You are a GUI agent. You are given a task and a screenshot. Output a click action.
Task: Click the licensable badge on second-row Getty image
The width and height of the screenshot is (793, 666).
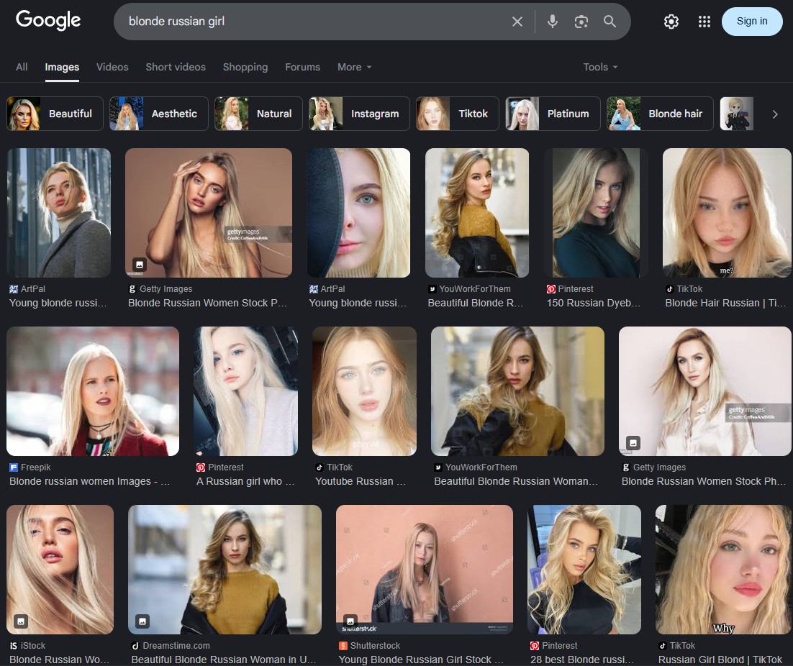633,442
